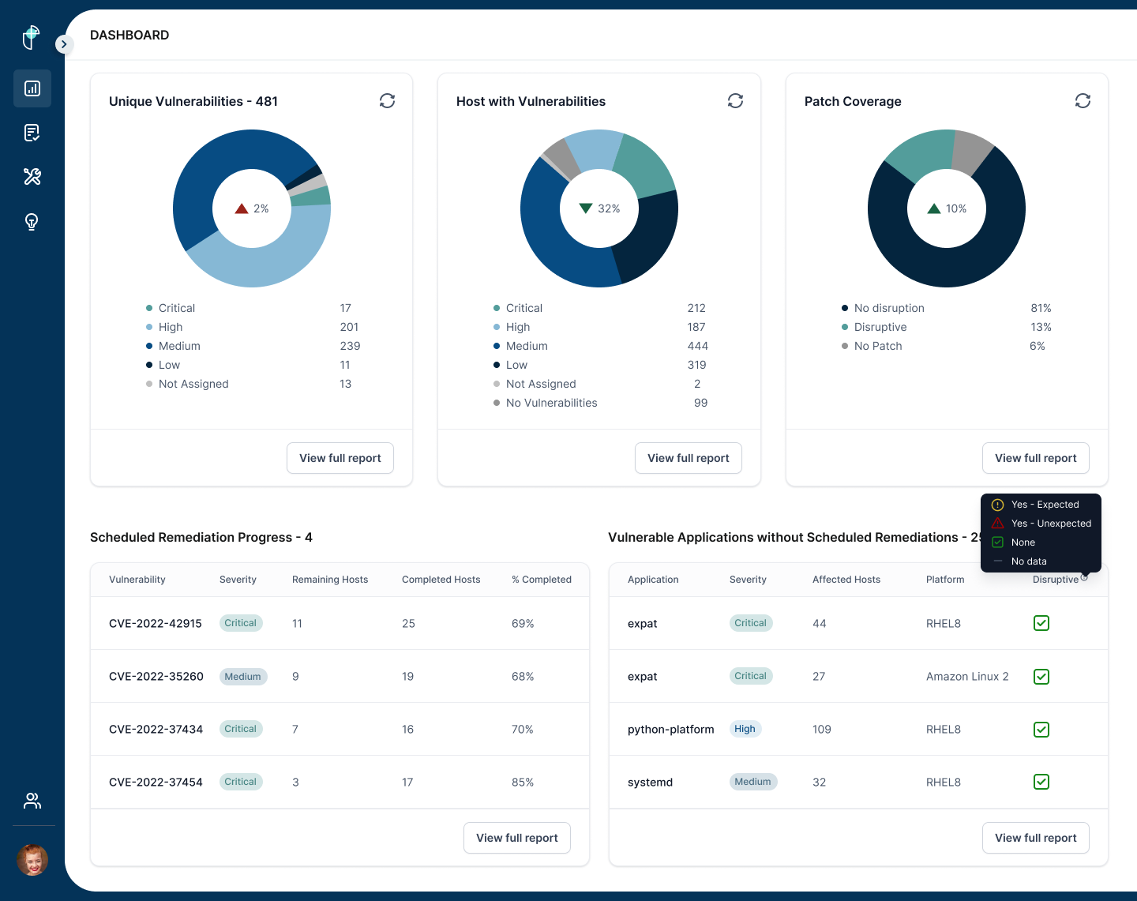Expand the sidebar with the chevron arrow
The image size is (1137, 901).
tap(64, 44)
